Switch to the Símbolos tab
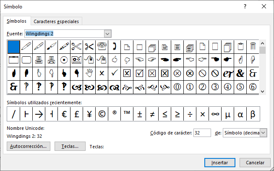 (x=16, y=21)
